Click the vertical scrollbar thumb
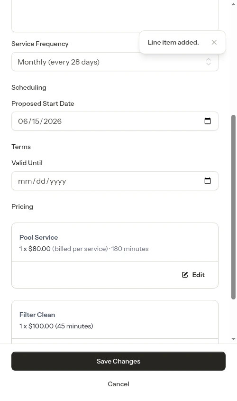This screenshot has height=401, width=237. [x=233, y=207]
